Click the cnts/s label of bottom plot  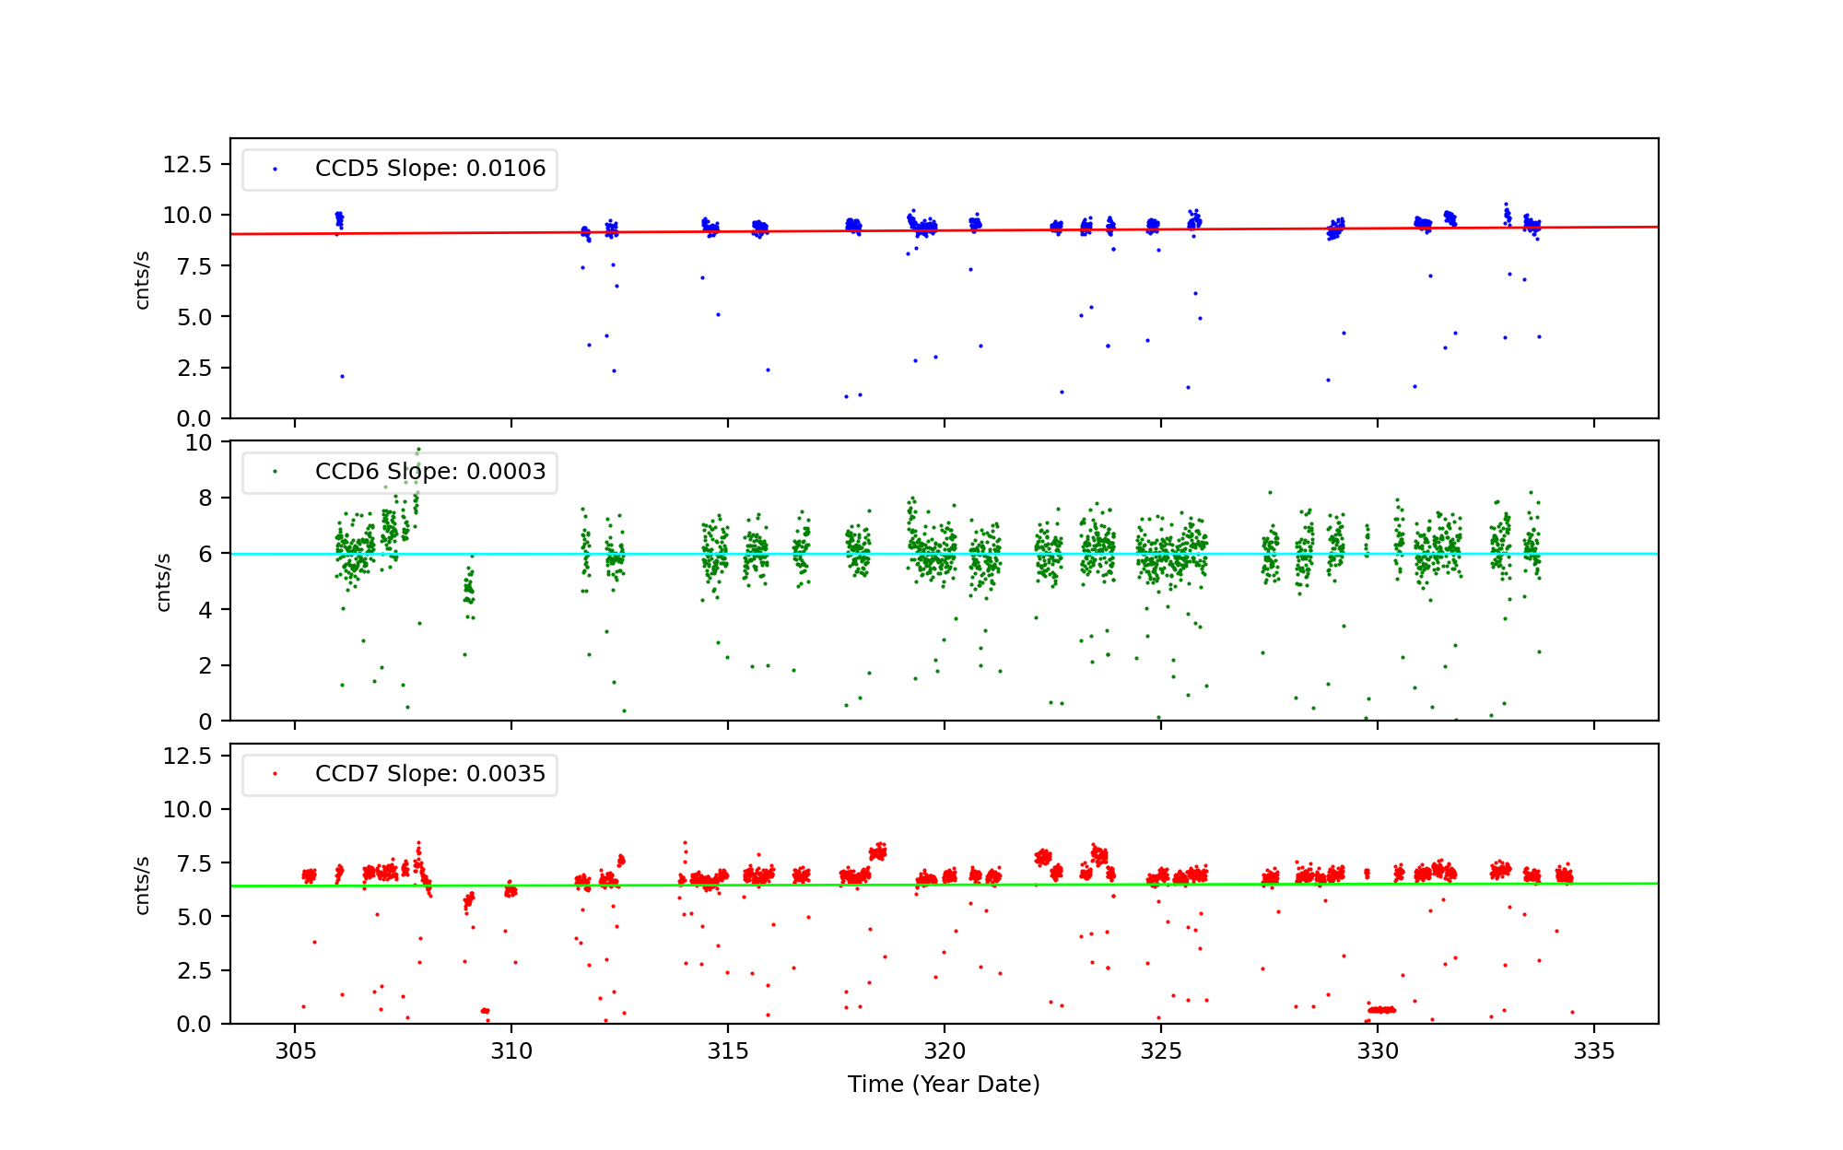[x=143, y=885]
